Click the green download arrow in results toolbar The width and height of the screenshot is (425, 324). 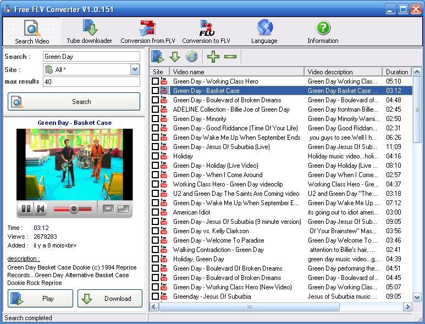coord(175,57)
